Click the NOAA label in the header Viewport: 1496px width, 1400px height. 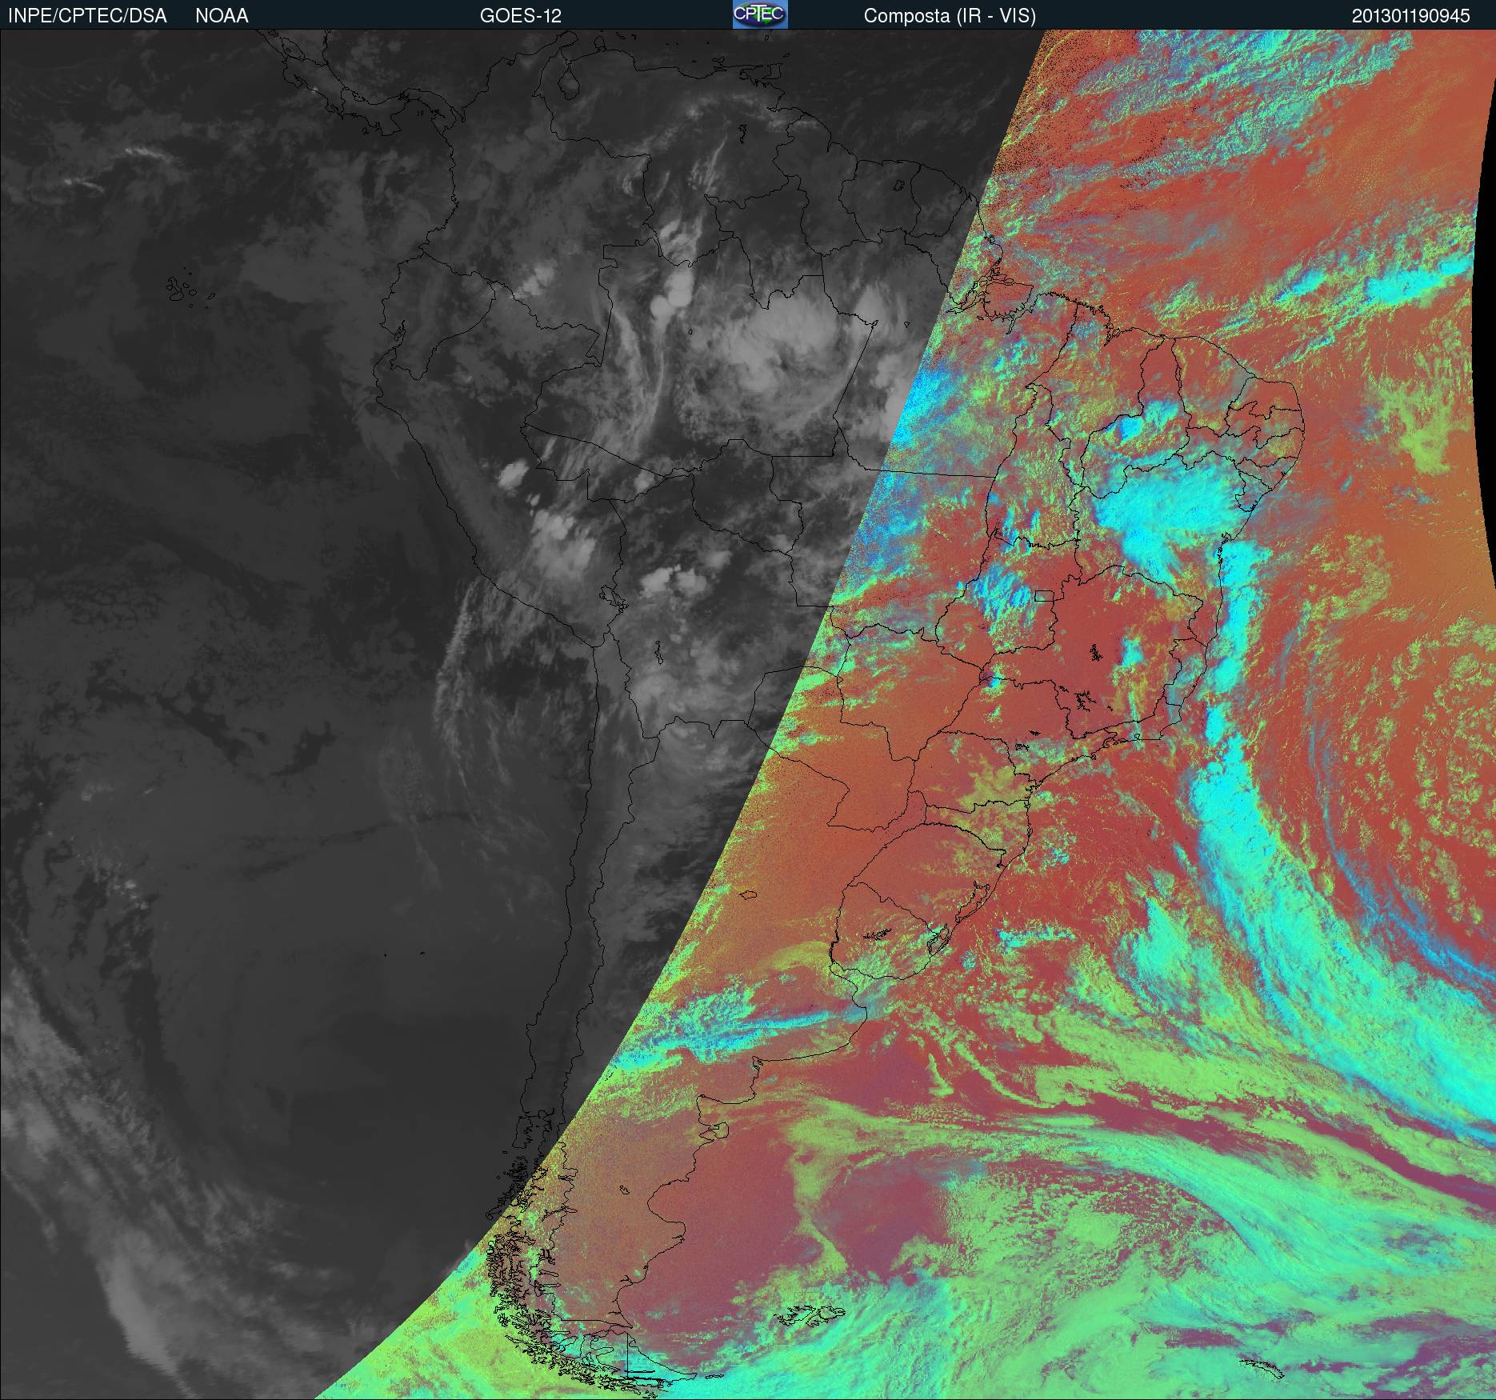click(x=222, y=16)
